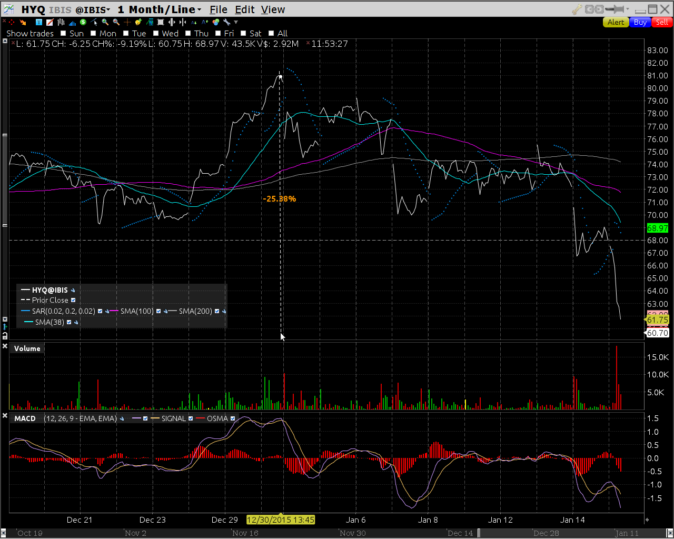Toggle SMA(38) visibility checkbox
The height and width of the screenshot is (539, 674).
coord(69,322)
